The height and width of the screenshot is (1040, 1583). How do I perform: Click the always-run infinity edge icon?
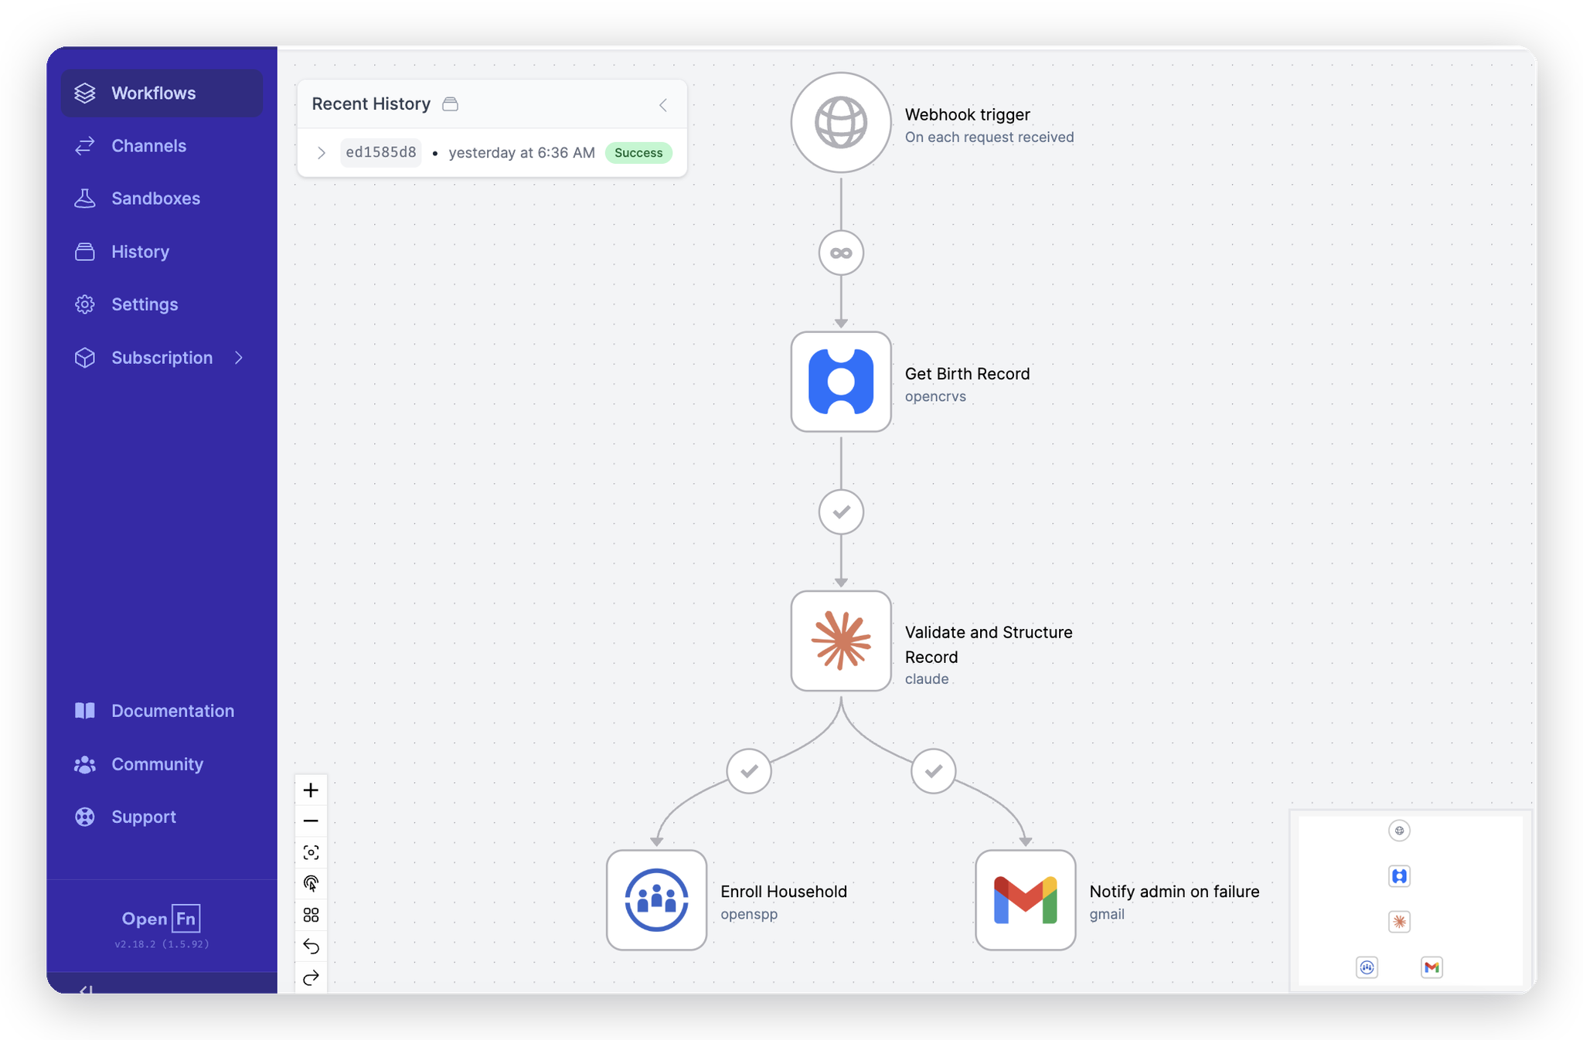pyautogui.click(x=841, y=253)
